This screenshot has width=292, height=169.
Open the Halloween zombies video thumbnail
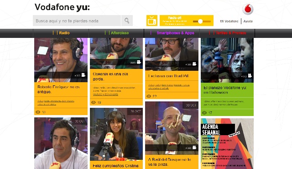227,60
